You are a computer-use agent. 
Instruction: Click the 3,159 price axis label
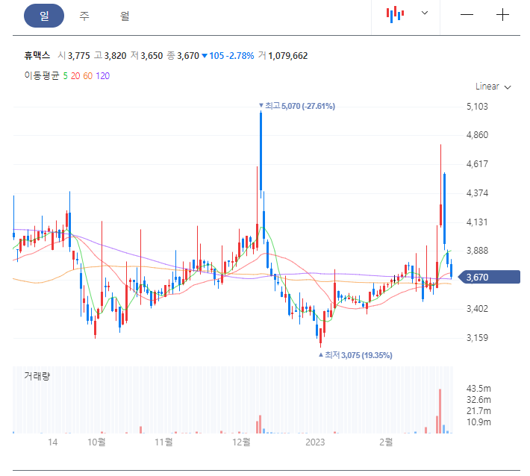(x=477, y=338)
